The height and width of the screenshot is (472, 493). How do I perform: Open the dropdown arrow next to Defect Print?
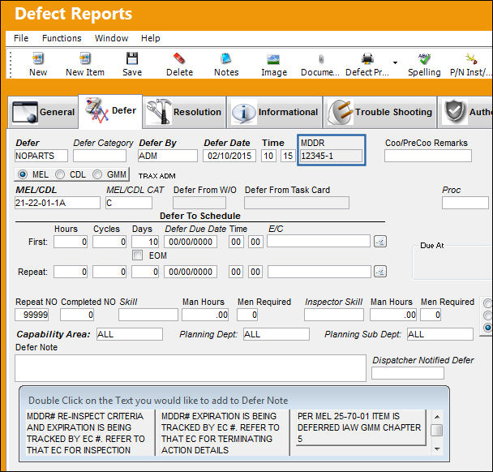[x=395, y=62]
